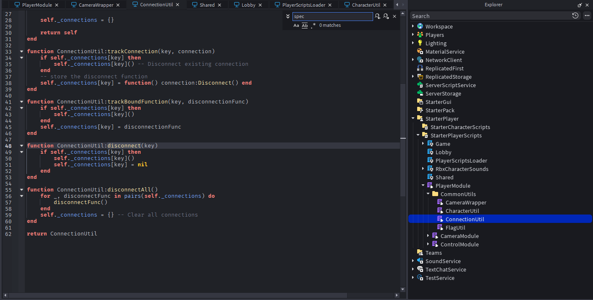This screenshot has width=593, height=300.
Task: Expand the Game script node
Action: (423, 143)
